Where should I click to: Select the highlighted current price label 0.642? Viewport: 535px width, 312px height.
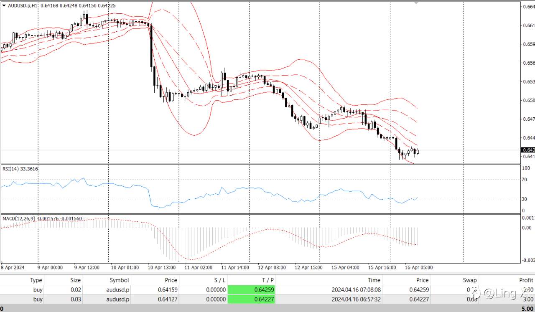(x=528, y=150)
